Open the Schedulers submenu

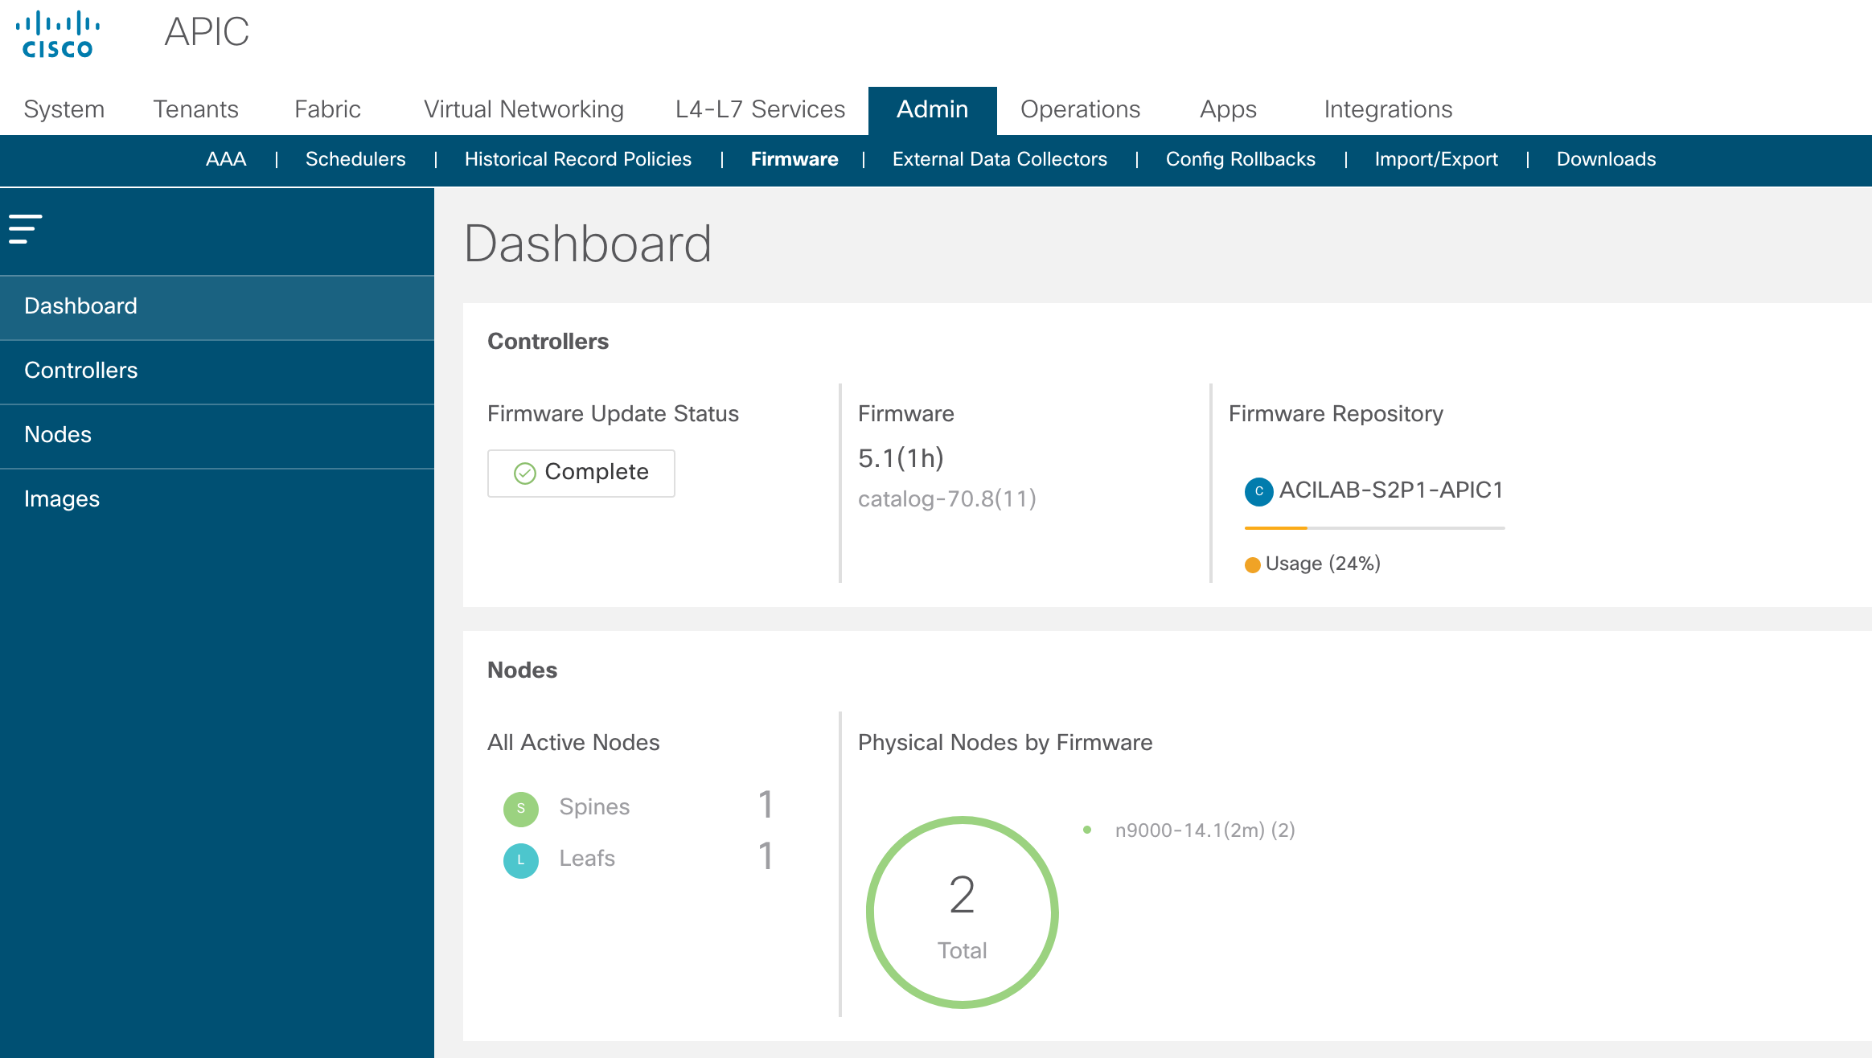point(355,159)
